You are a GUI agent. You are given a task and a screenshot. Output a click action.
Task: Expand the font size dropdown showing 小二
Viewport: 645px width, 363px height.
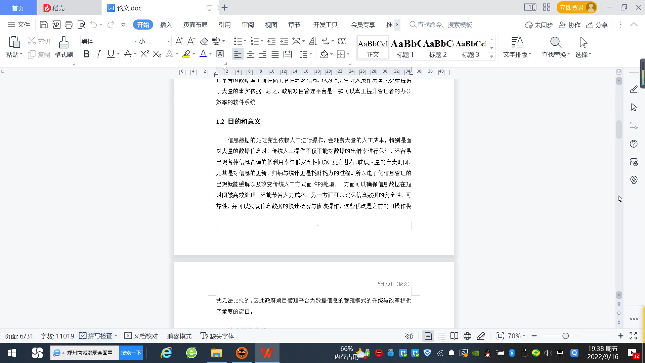click(x=169, y=41)
